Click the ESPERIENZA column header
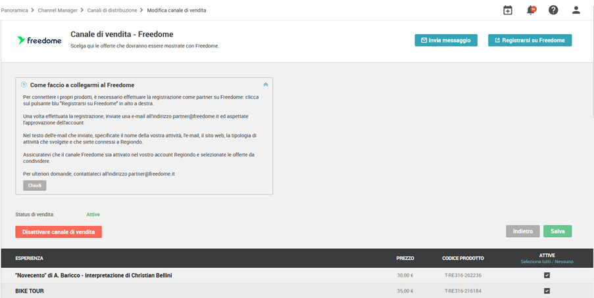This screenshot has height=298, width=594. pyautogui.click(x=29, y=259)
